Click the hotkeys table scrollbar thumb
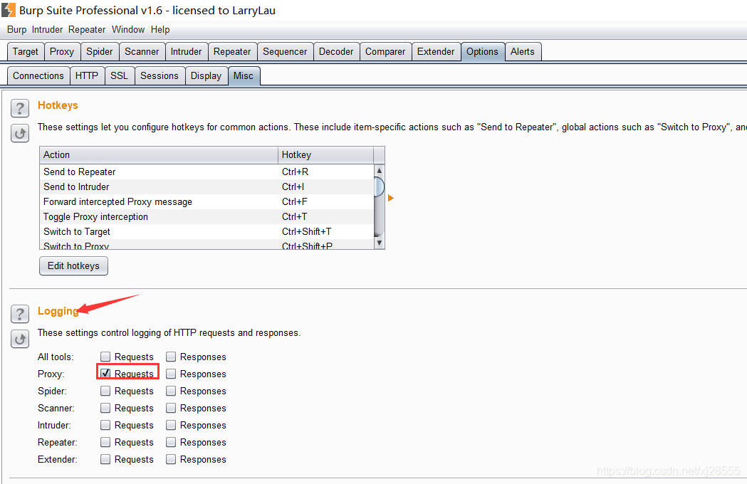Viewport: 747px width, 484px height. [x=380, y=186]
